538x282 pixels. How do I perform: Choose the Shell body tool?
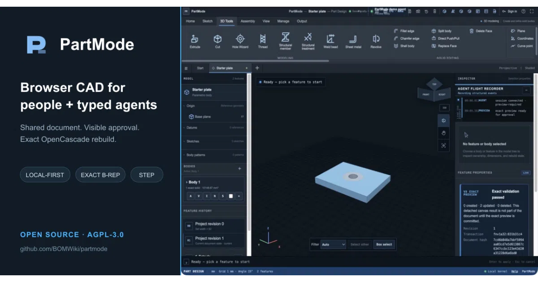tap(404, 46)
